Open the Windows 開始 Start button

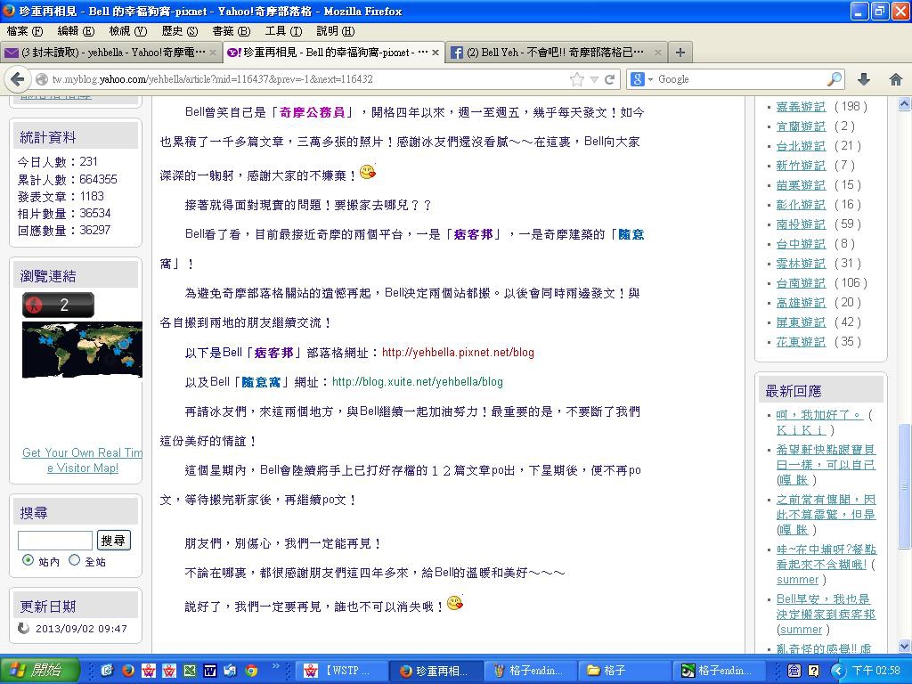coord(39,671)
